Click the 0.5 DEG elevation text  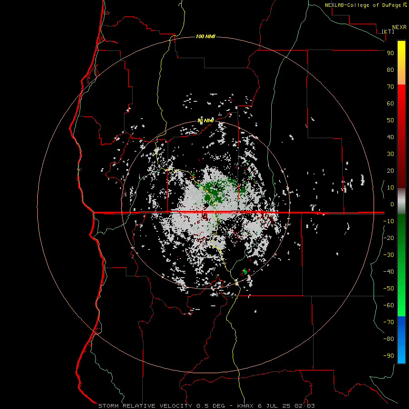pyautogui.click(x=210, y=406)
